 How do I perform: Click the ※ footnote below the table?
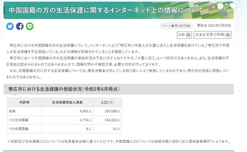click(x=119, y=141)
